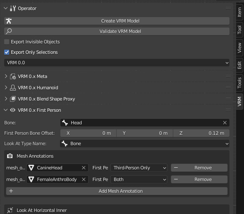This screenshot has height=214, width=244.
Task: Clear the Head bone selection
Action: click(x=225, y=123)
